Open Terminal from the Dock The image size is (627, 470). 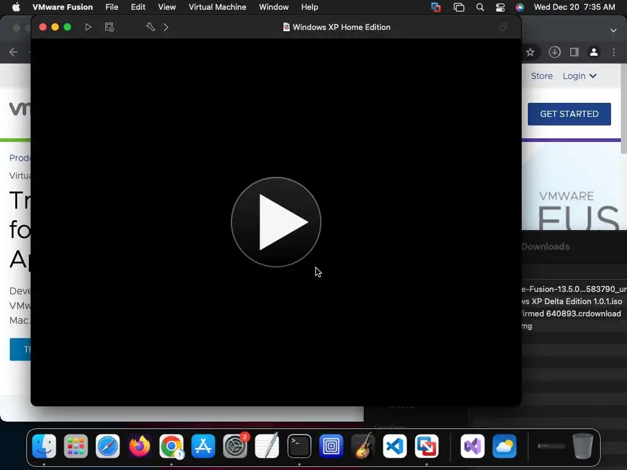[299, 446]
